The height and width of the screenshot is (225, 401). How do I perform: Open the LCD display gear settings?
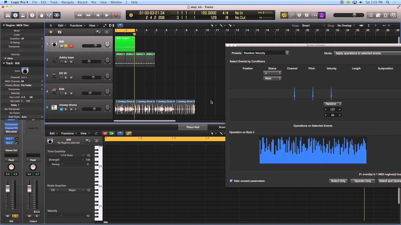(131, 15)
